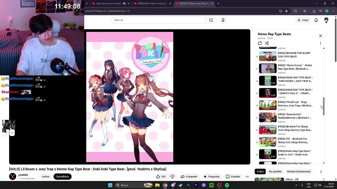Open Chrome profile N avatar
Viewport: 337px width, 189px height.
327,11
